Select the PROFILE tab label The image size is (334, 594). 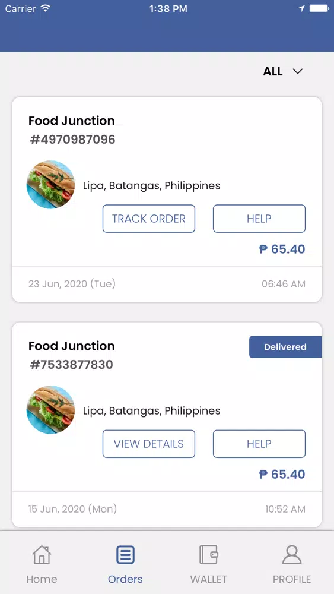pos(292,579)
